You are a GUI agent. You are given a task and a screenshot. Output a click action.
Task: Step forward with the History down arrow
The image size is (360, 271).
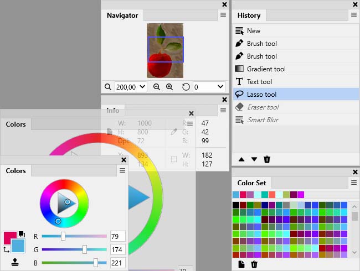pos(254,159)
